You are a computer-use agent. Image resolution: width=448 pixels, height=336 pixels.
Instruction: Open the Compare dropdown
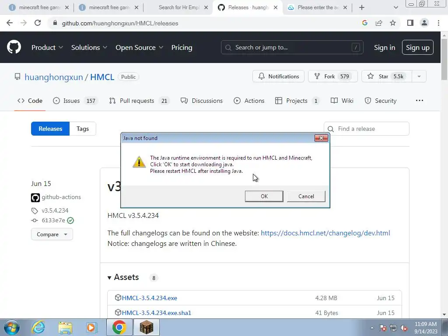coord(52,234)
